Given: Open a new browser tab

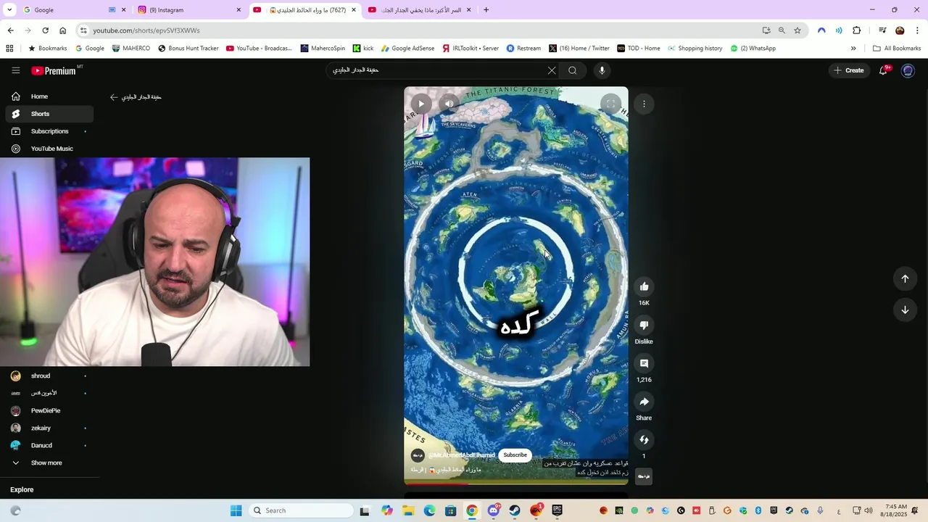Looking at the screenshot, I should point(486,10).
